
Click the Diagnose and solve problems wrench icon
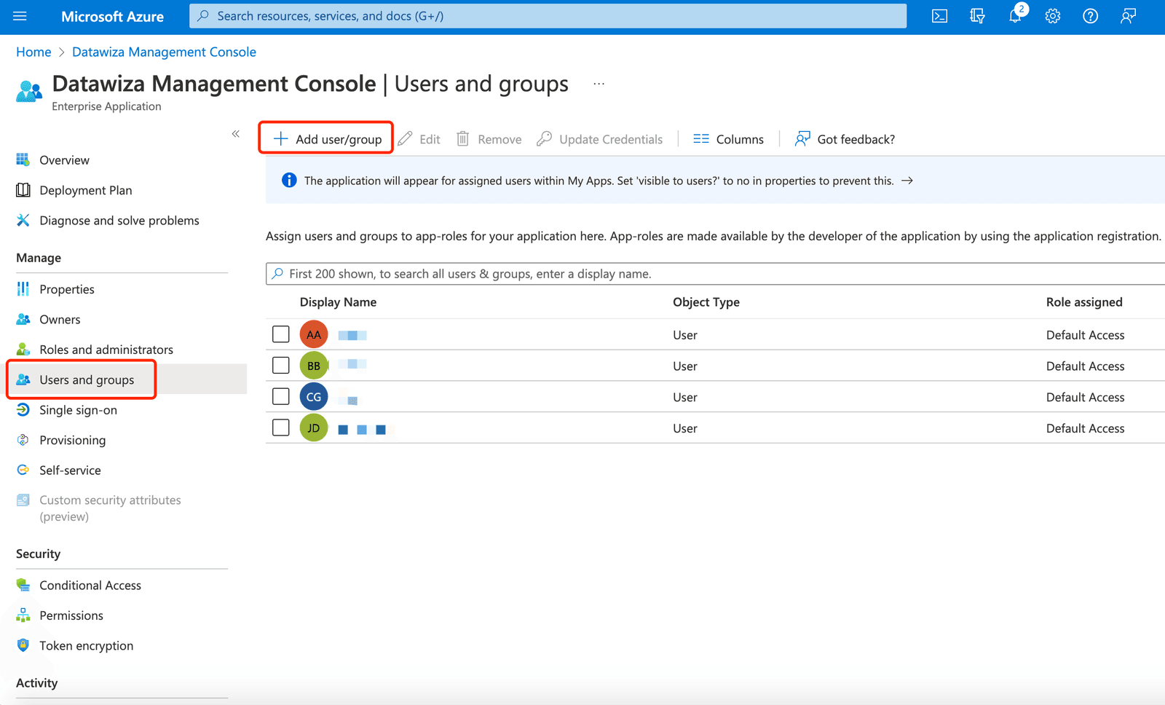pos(23,220)
